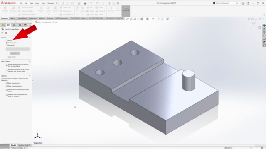Switch to the Evaluate tab
Image resolution: width=266 pixels, height=149 pixels.
[x=50, y=18]
